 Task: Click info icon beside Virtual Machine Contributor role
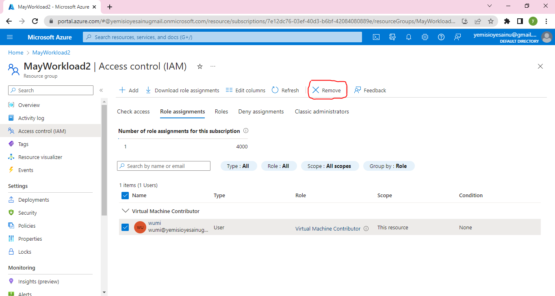[366, 229]
